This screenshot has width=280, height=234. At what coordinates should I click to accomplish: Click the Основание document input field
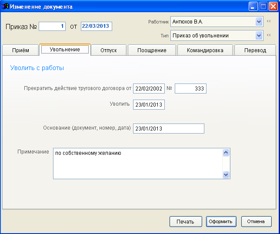[x=169, y=128]
